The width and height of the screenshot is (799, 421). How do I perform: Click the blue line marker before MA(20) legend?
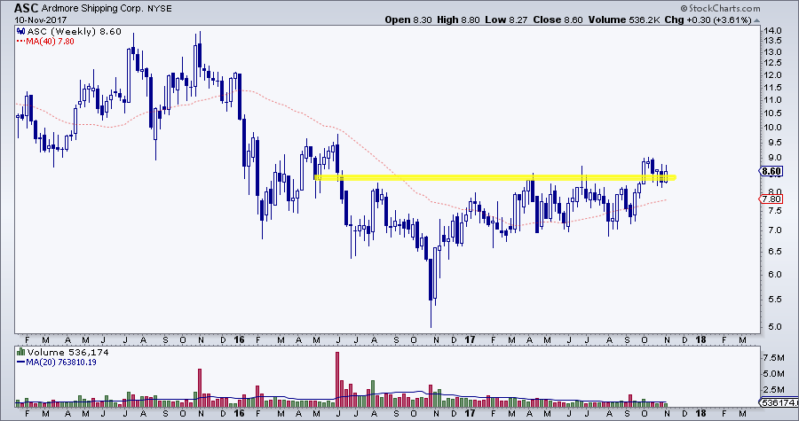(x=21, y=363)
